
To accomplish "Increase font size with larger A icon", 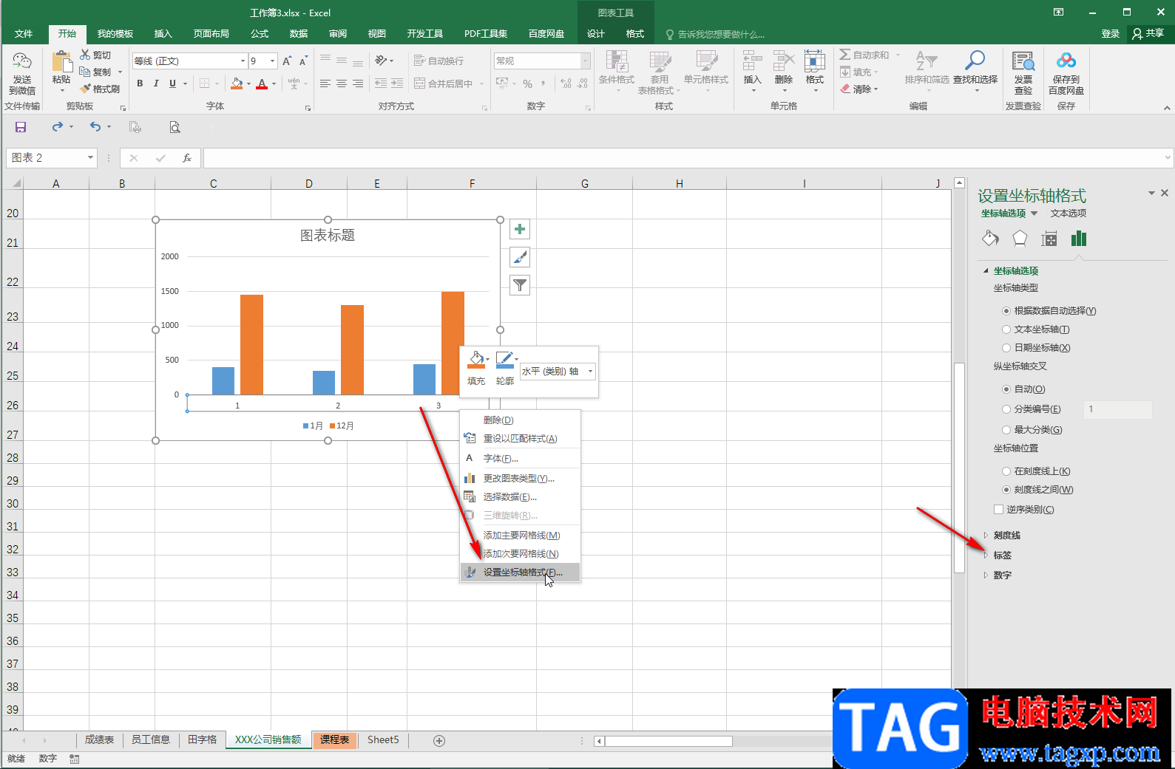I will pyautogui.click(x=287, y=61).
